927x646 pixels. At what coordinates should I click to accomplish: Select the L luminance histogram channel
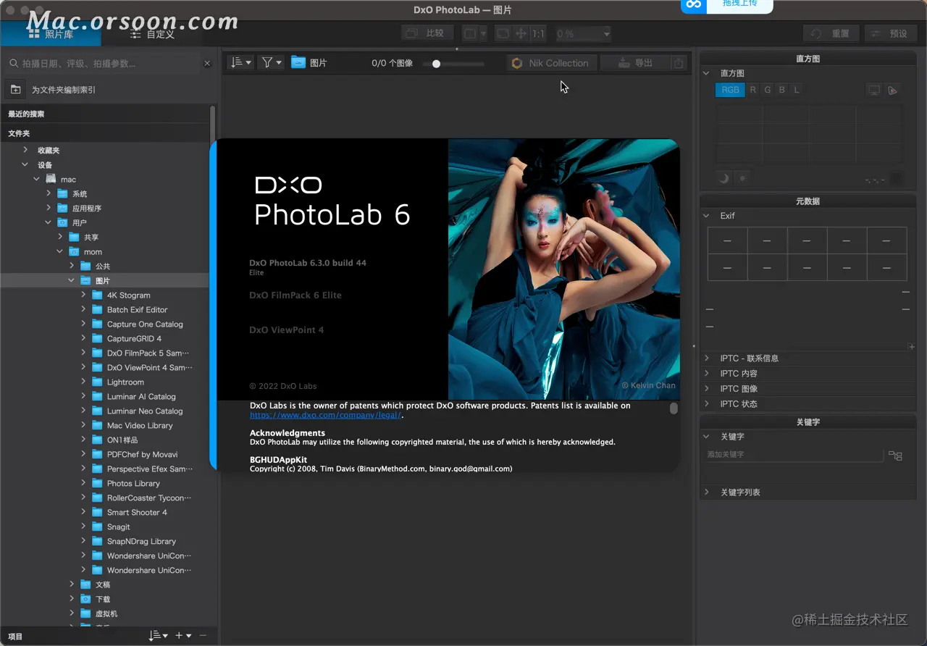797,90
